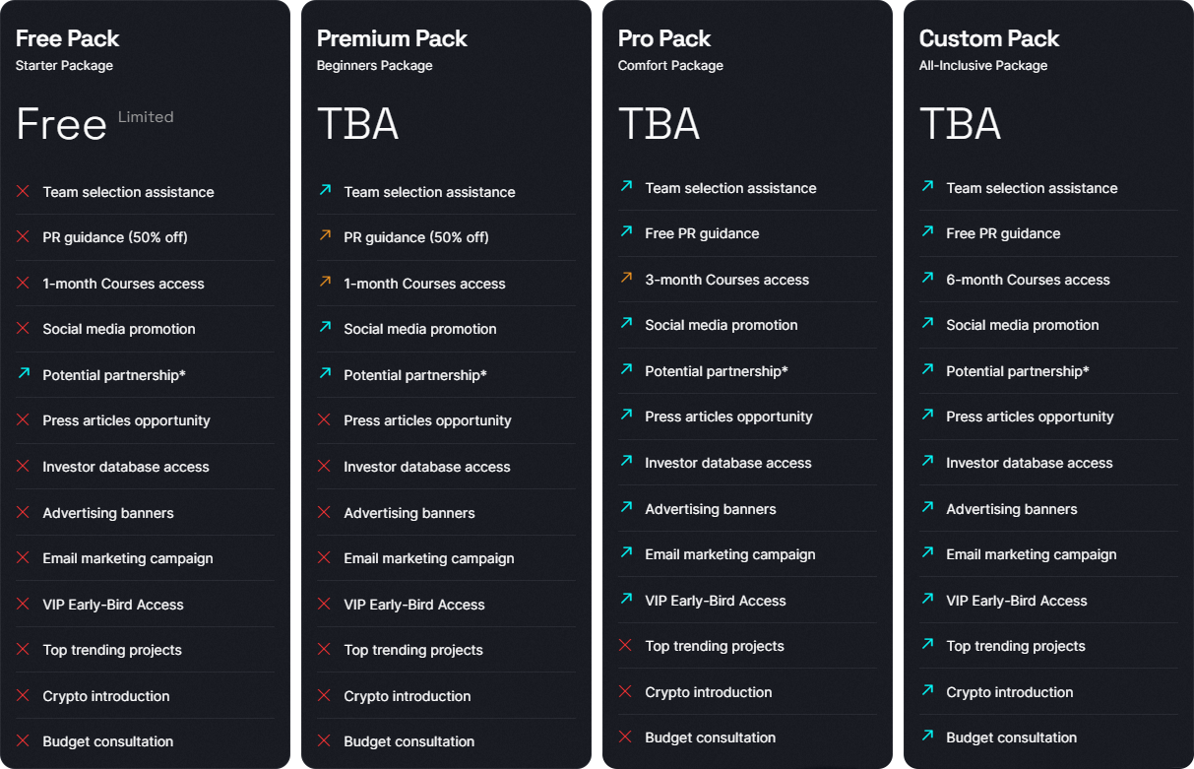Click the Free price text
1194x769 pixels.
[x=61, y=124]
